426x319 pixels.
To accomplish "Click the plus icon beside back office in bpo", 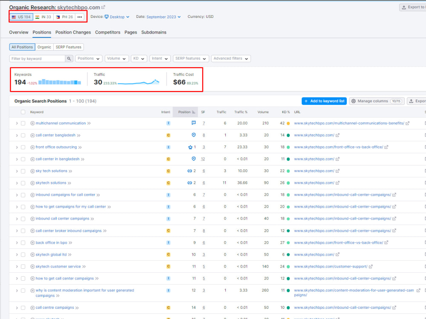I will (32, 242).
